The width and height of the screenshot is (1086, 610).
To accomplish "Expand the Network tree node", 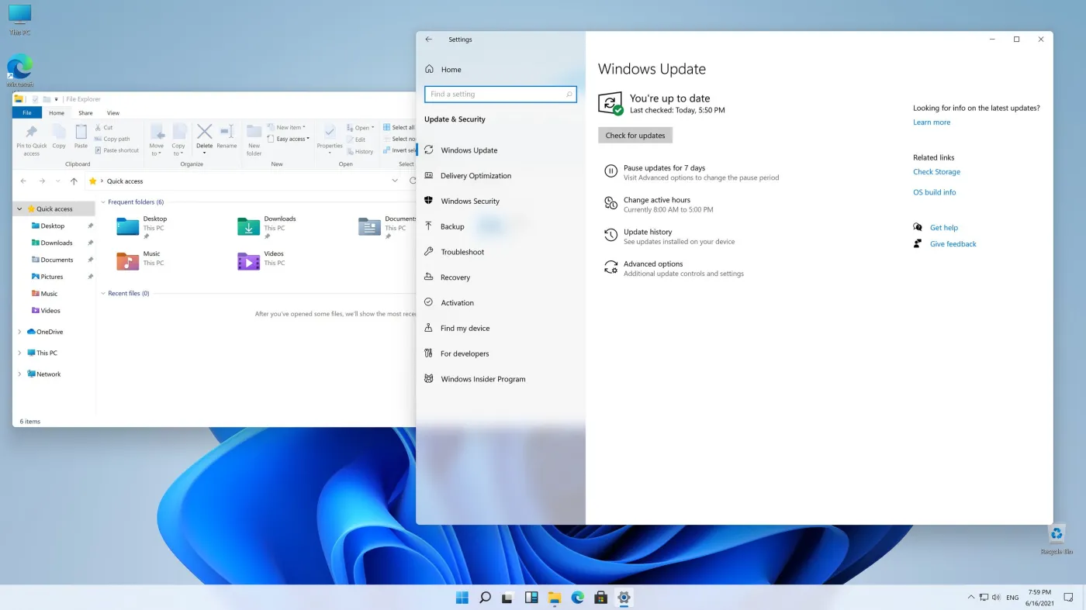I will (19, 374).
